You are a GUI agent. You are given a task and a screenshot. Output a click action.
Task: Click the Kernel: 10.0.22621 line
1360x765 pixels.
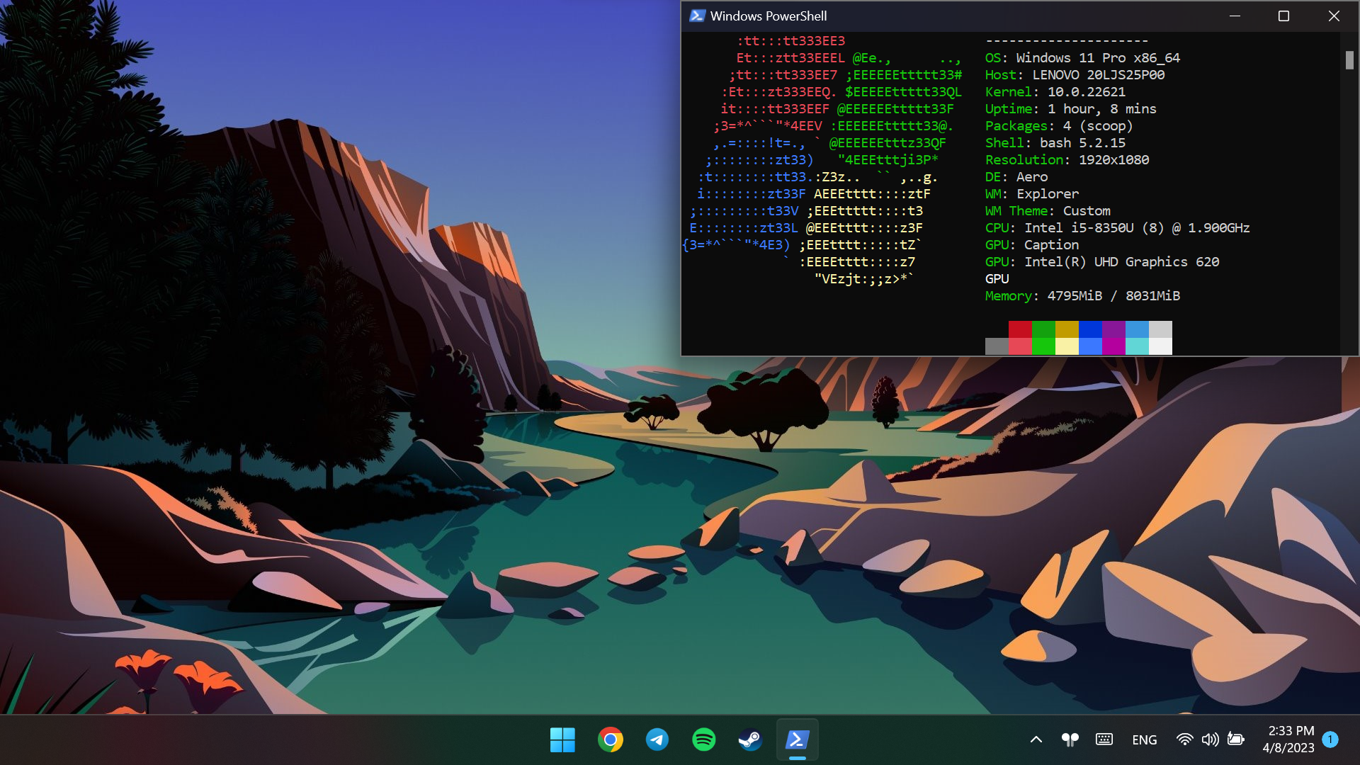click(x=1055, y=92)
